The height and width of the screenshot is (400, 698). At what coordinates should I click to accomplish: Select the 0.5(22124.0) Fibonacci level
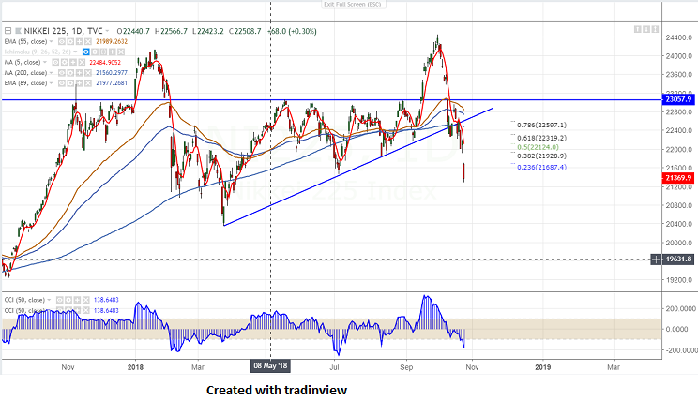538,147
